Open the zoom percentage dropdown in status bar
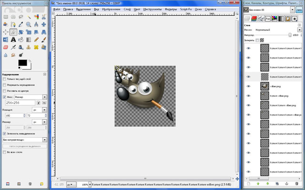Screen dimensions: 305x190 [x=90, y=185]
